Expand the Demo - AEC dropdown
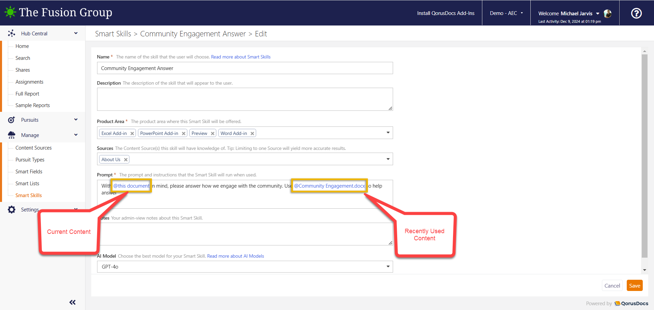654x310 pixels. click(506, 13)
